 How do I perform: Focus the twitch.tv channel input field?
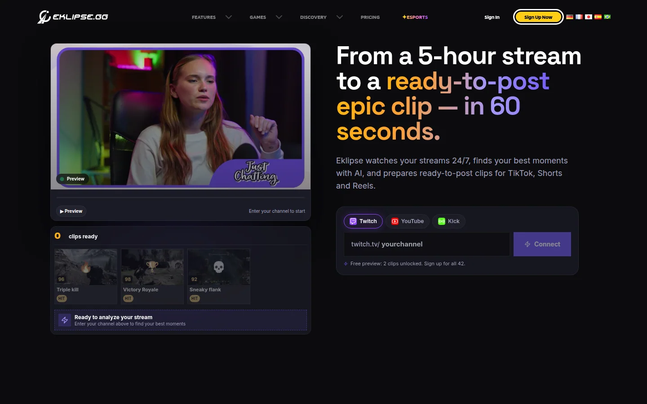[427, 244]
